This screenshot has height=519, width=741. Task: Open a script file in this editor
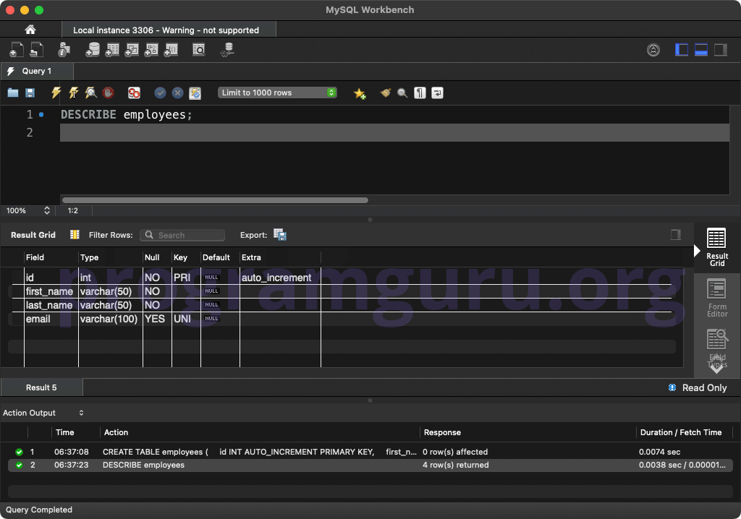click(13, 93)
